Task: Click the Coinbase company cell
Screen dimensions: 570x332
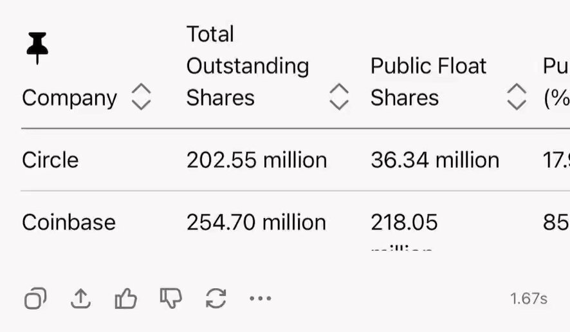Action: tap(69, 222)
